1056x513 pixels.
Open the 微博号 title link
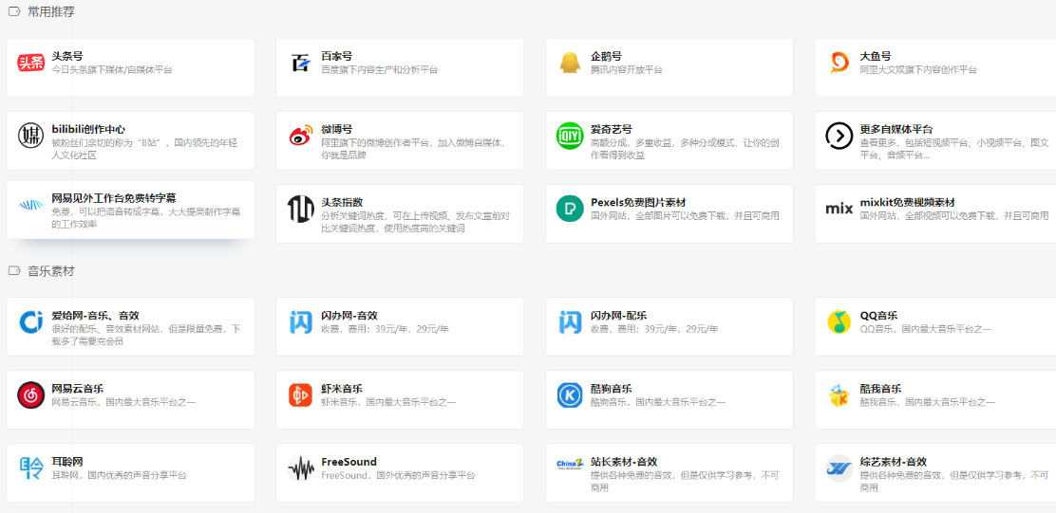337,129
